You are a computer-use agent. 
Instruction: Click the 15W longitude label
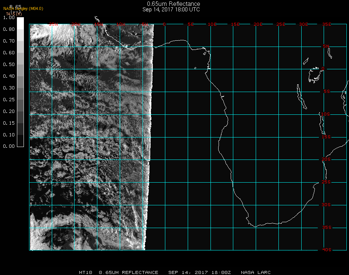click(x=98, y=24)
